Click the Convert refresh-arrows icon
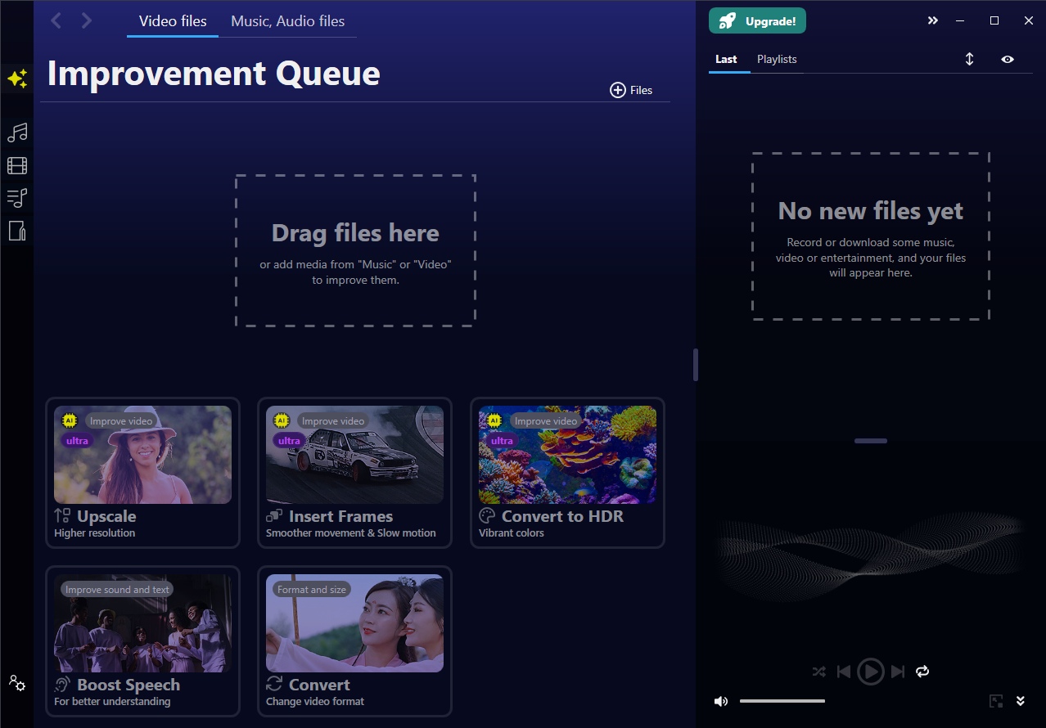The image size is (1046, 728). [x=274, y=685]
